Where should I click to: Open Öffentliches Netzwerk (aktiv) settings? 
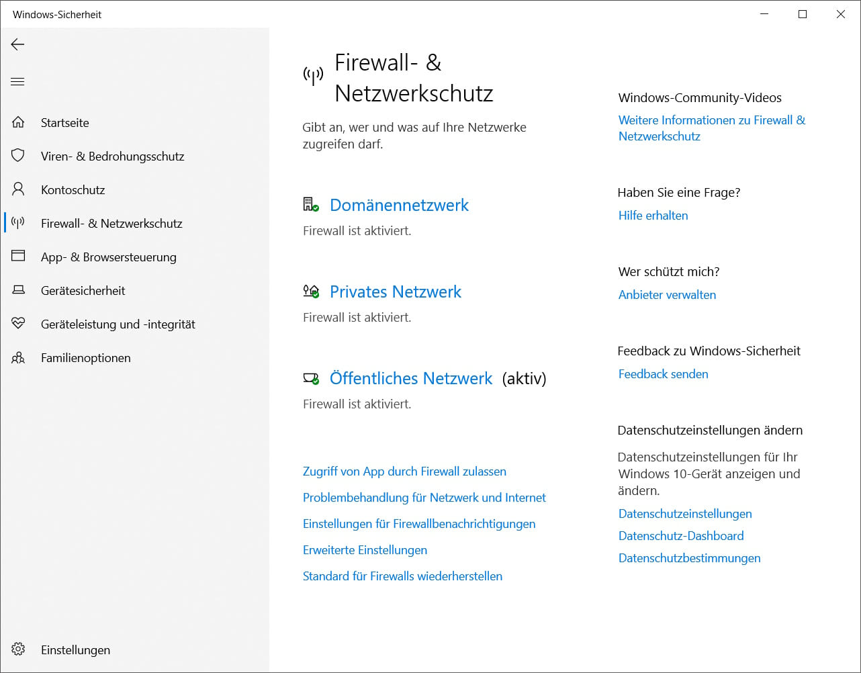click(x=411, y=378)
